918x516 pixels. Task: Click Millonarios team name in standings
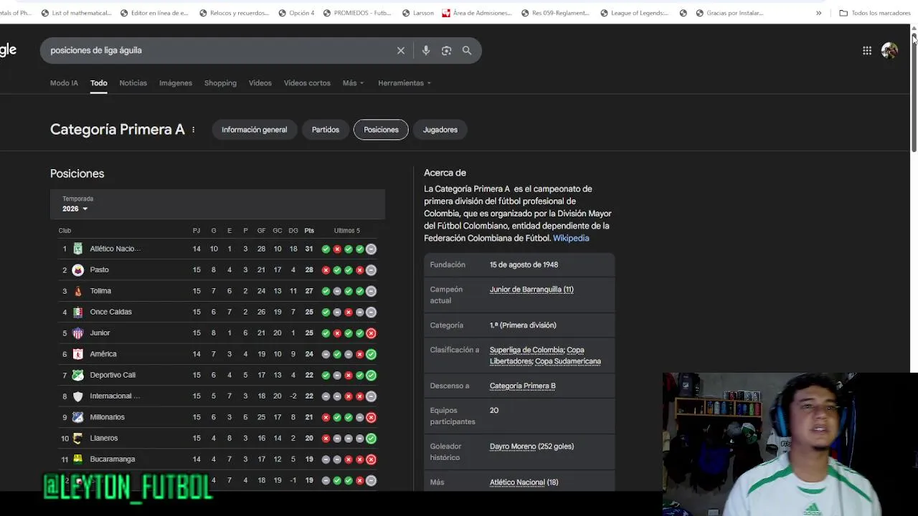pos(108,417)
